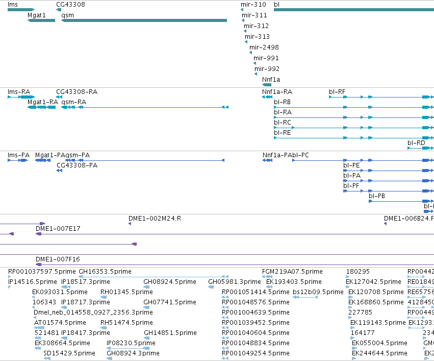Select the lms gene label

(x=12, y=5)
